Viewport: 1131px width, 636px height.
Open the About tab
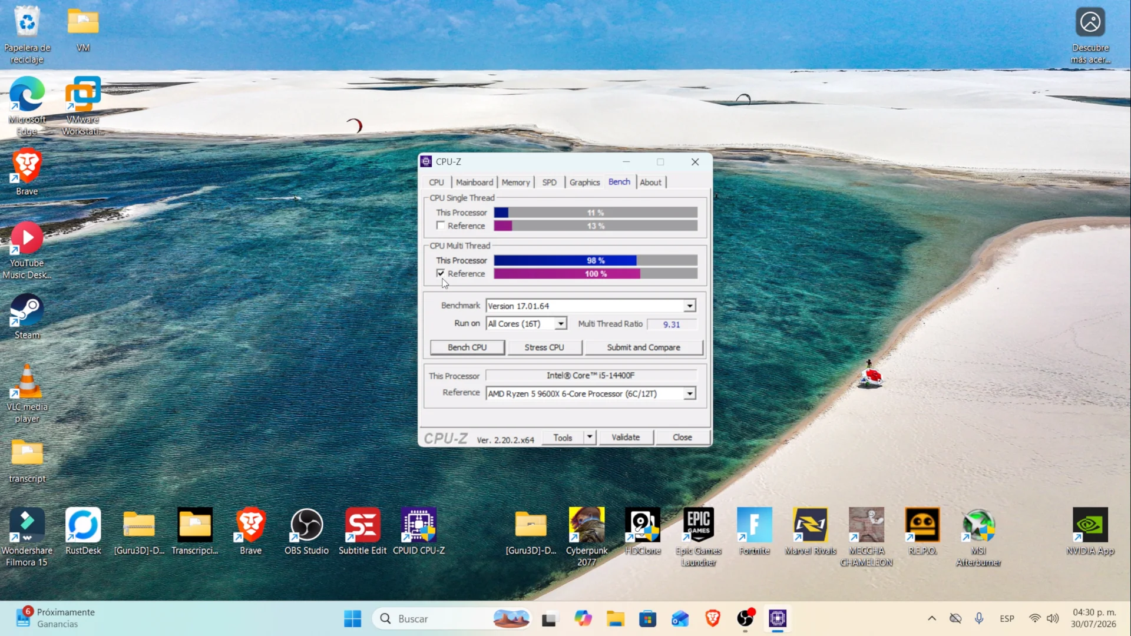tap(650, 183)
